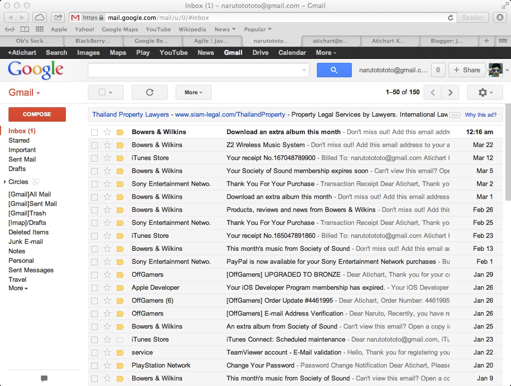Screen dimensions: 511x386
Task: Expand Circles in the left sidebar
Action: click(x=6, y=181)
